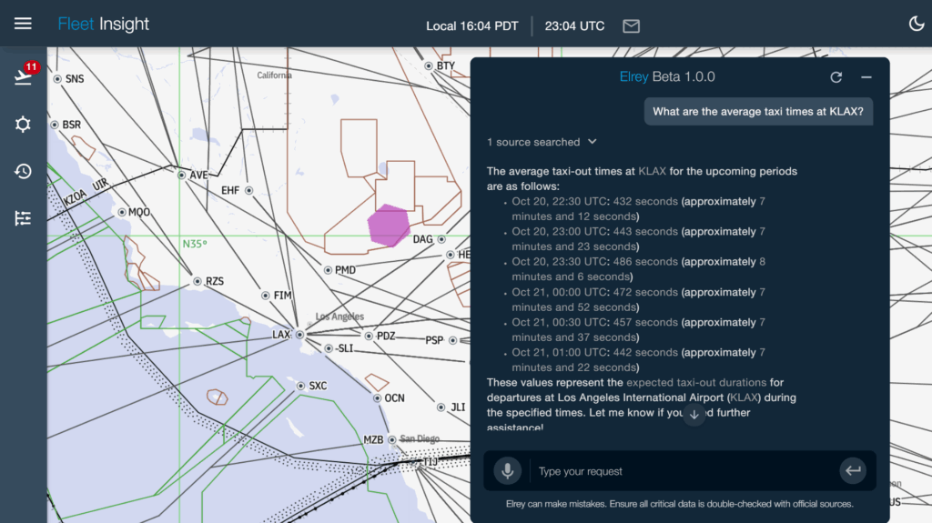Toggle dark mode moon icon
Screen dimensions: 932x523
pos(917,24)
